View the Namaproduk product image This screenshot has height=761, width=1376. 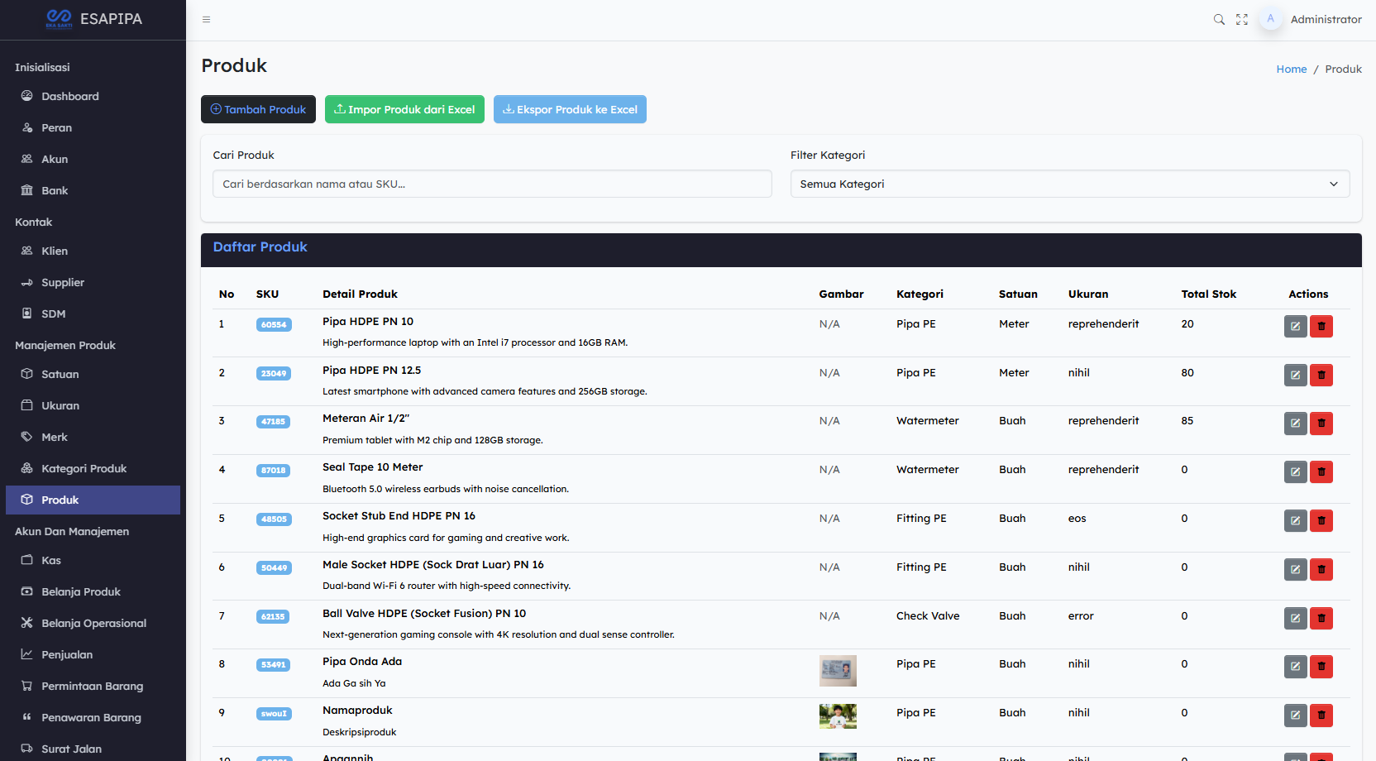click(x=838, y=716)
